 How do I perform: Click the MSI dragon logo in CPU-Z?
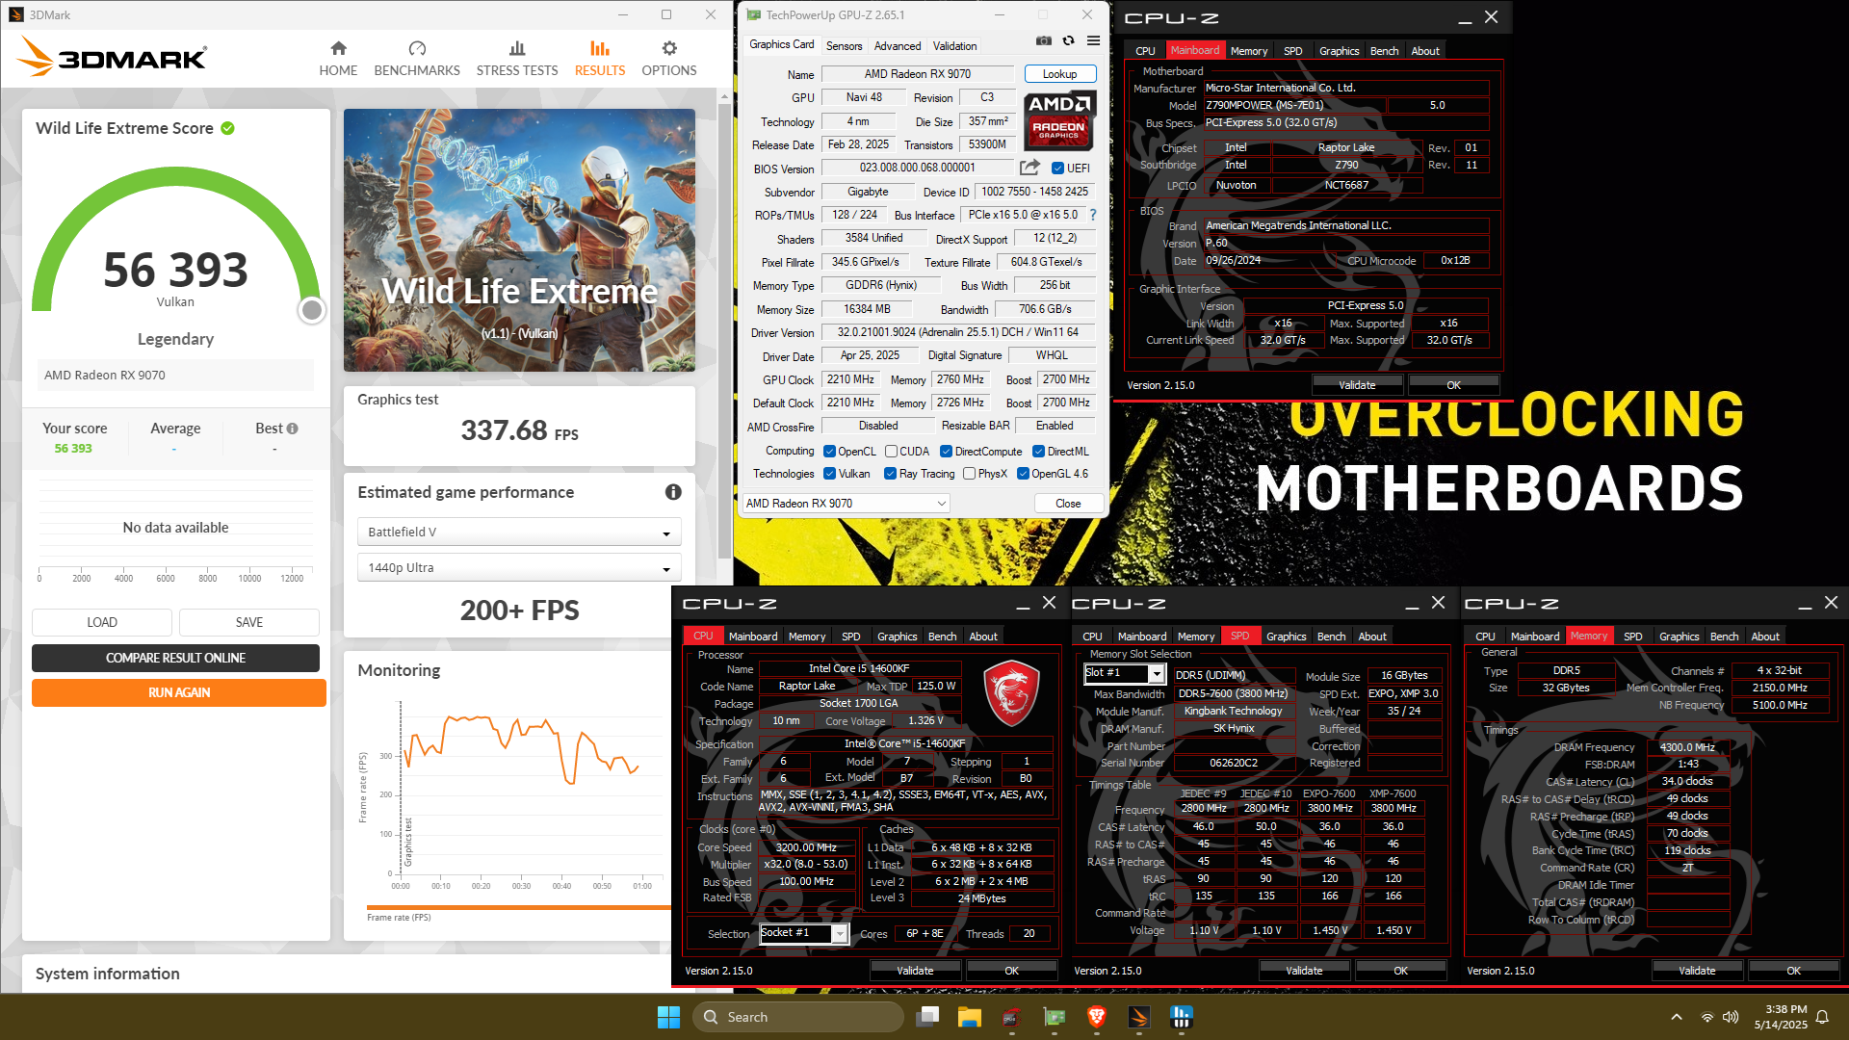click(1011, 693)
